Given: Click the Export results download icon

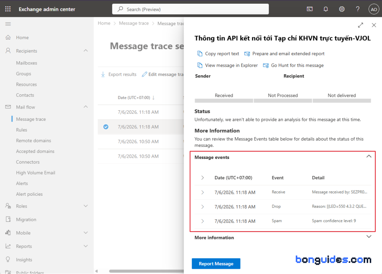Looking at the screenshot, I should pyautogui.click(x=103, y=74).
